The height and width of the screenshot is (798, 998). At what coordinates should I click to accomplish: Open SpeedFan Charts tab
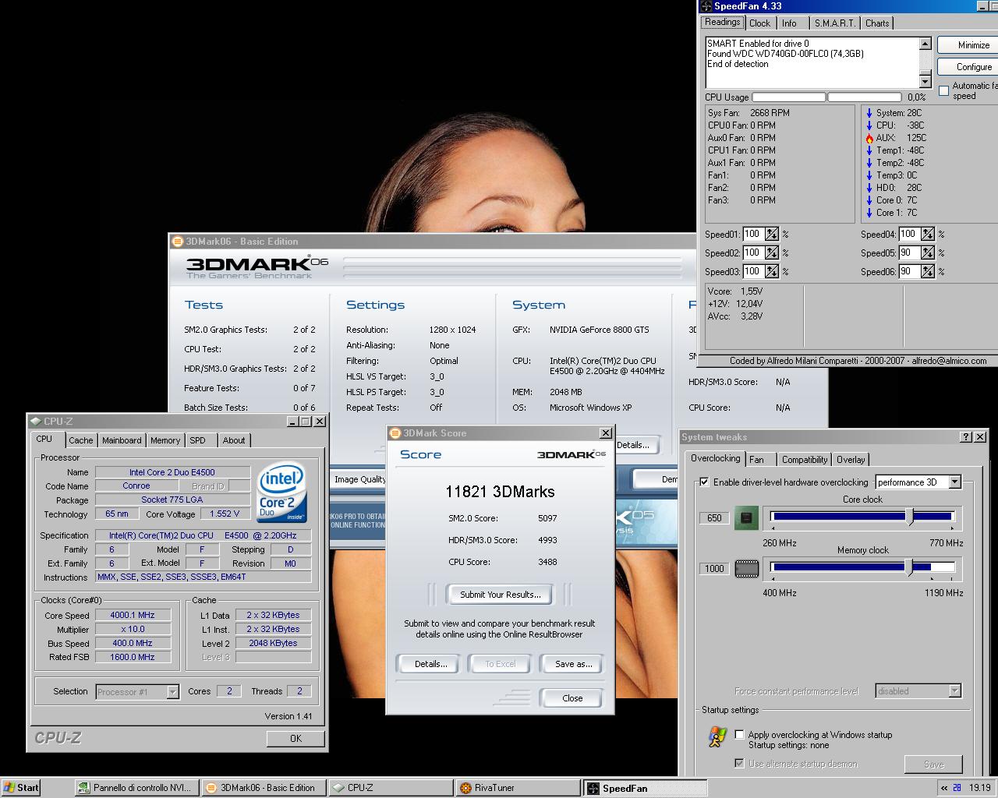tap(877, 23)
